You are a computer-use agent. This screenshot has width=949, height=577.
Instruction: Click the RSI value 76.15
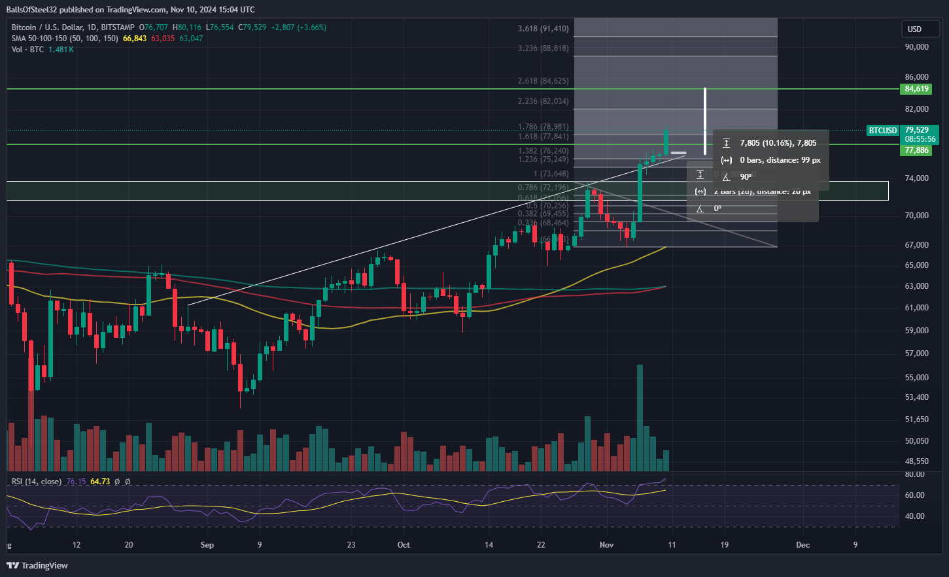point(76,482)
